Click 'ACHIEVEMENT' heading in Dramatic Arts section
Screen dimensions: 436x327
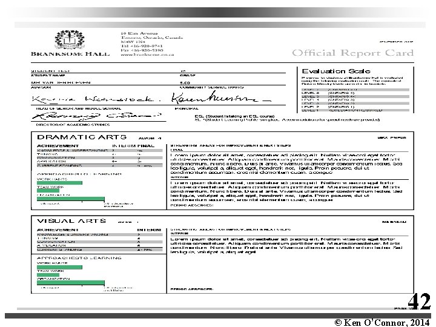coord(58,146)
